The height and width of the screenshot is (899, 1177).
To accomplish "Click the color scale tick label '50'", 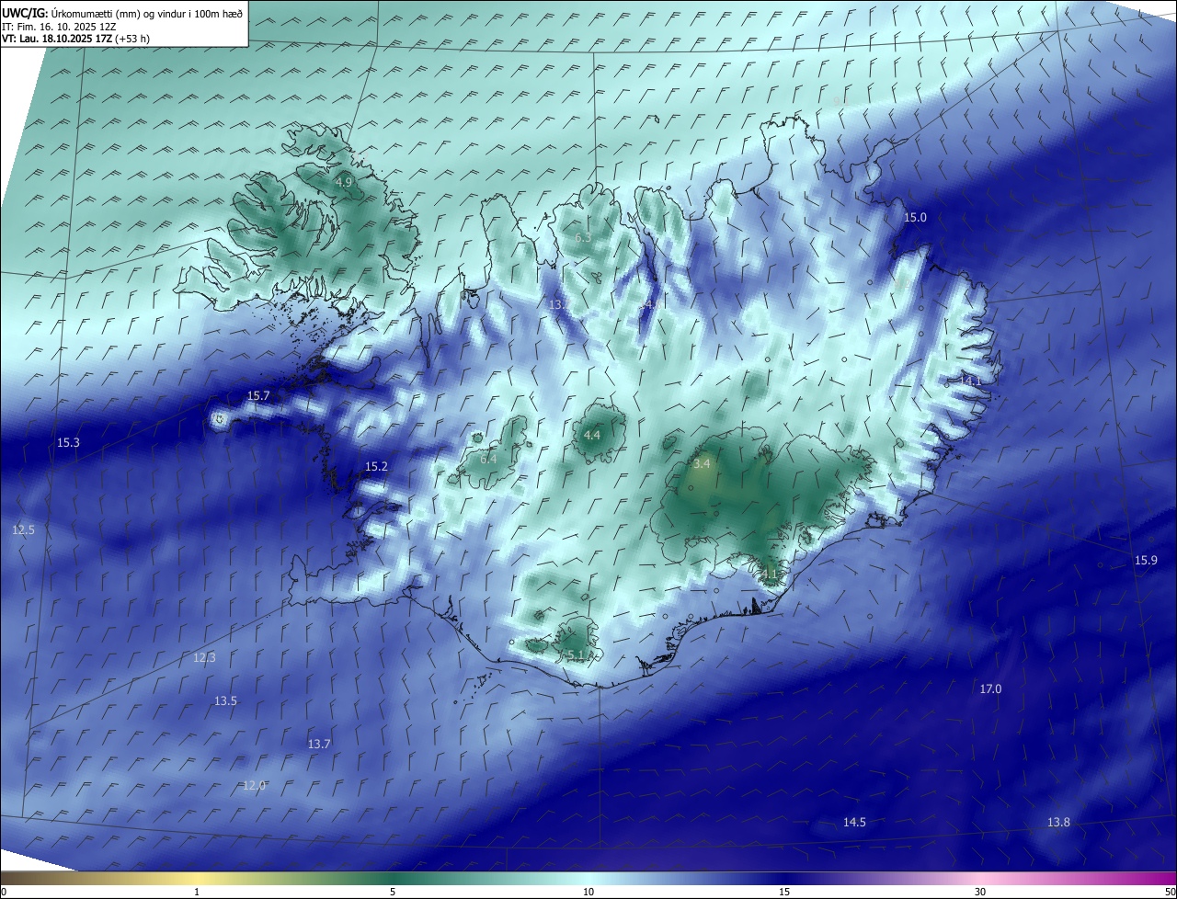I will point(1170,892).
